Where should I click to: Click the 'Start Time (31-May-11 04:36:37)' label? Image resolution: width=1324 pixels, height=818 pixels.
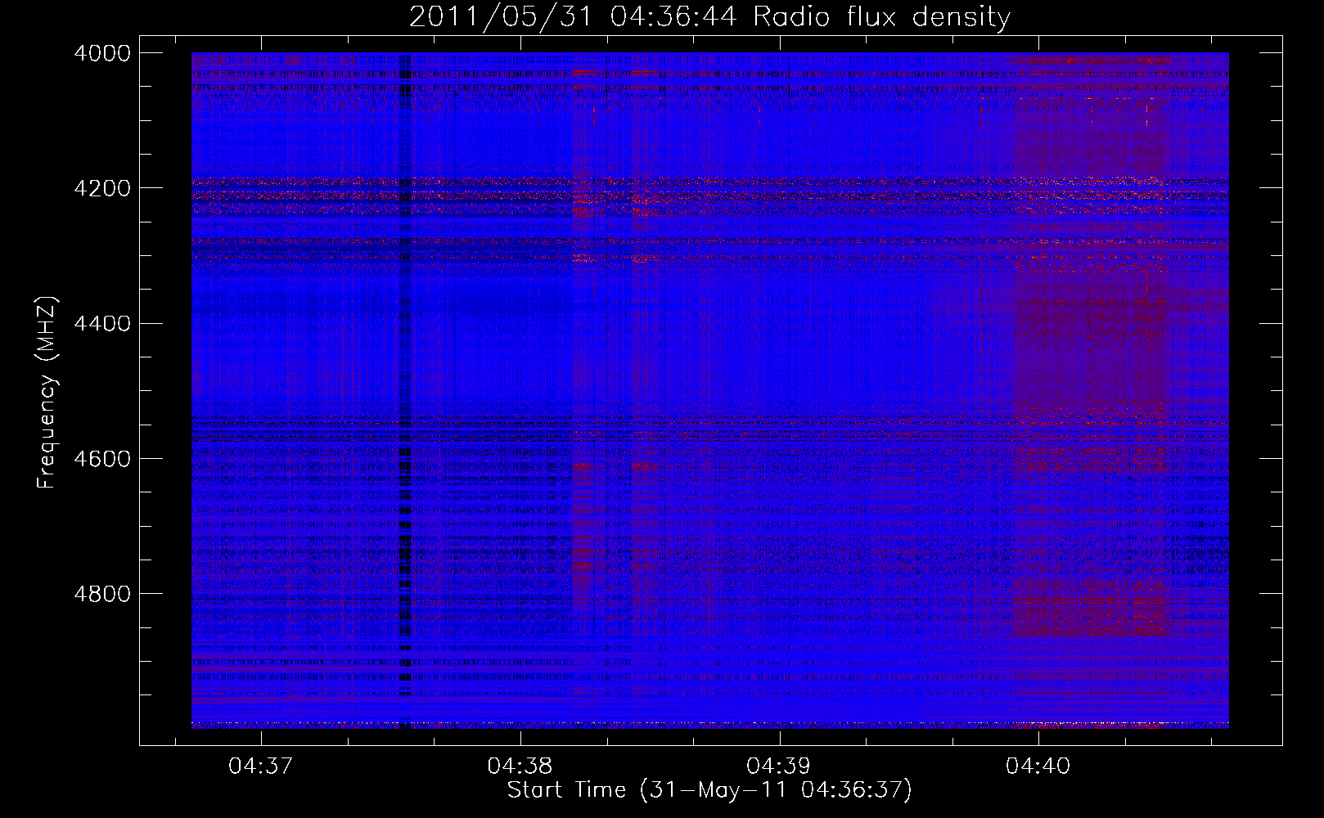tap(709, 790)
